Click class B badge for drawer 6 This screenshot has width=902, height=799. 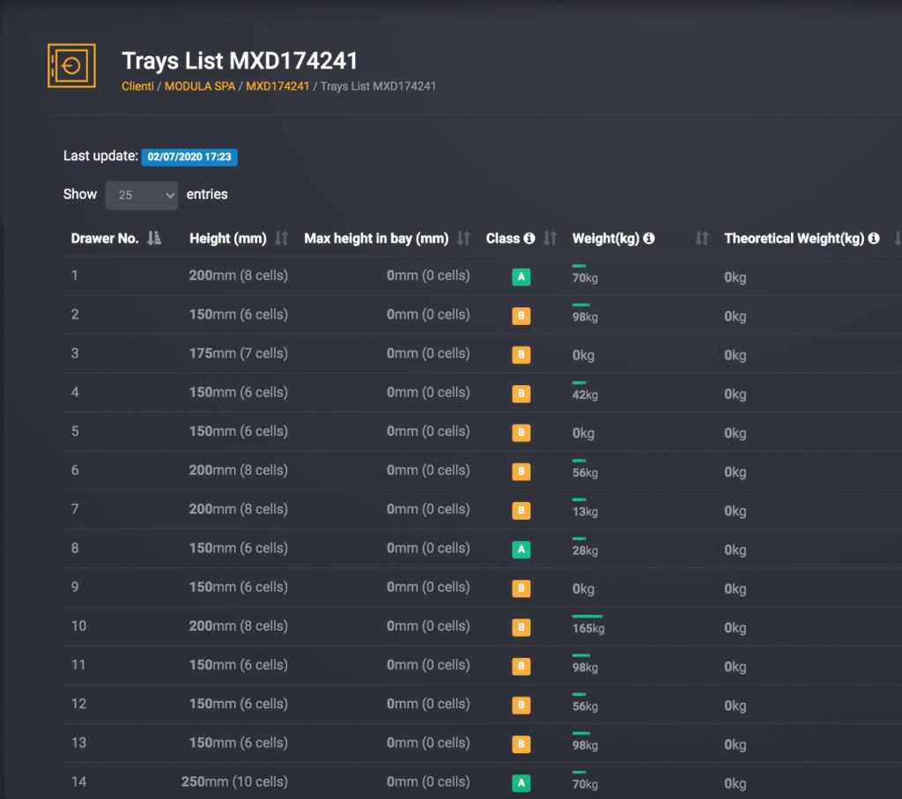pos(521,471)
